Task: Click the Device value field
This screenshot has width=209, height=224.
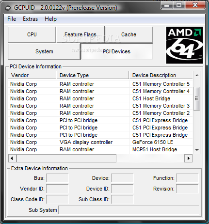Action: (x=122, y=178)
